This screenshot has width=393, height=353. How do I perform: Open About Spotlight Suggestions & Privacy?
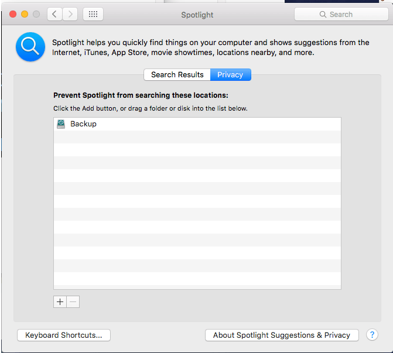coord(282,335)
